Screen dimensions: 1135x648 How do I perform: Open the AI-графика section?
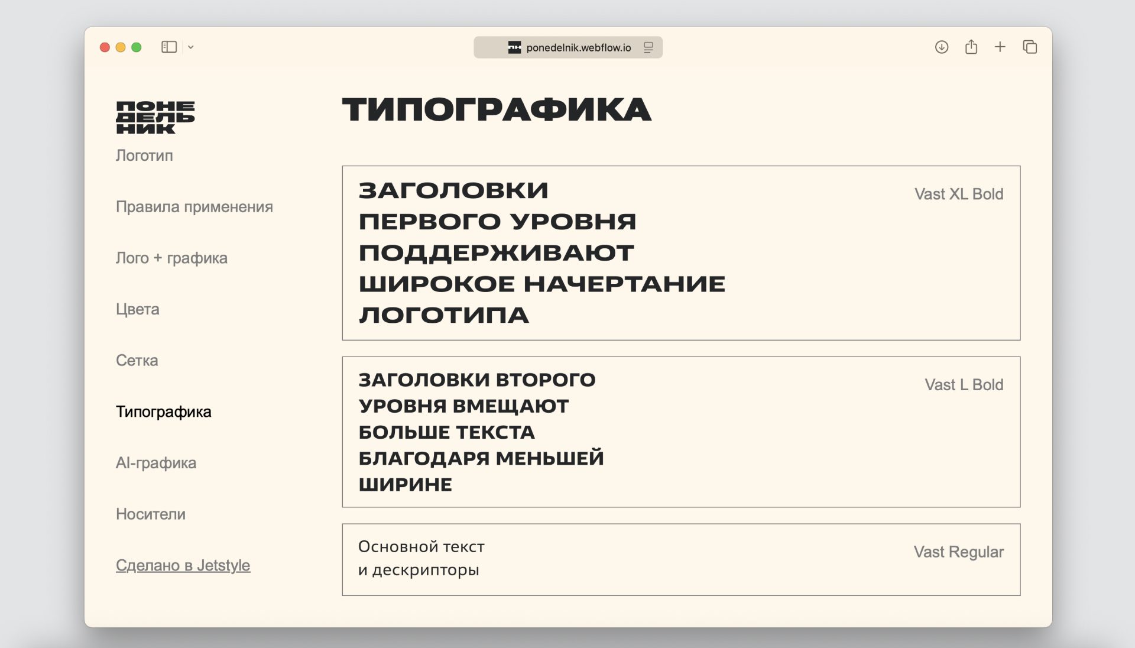pyautogui.click(x=156, y=463)
